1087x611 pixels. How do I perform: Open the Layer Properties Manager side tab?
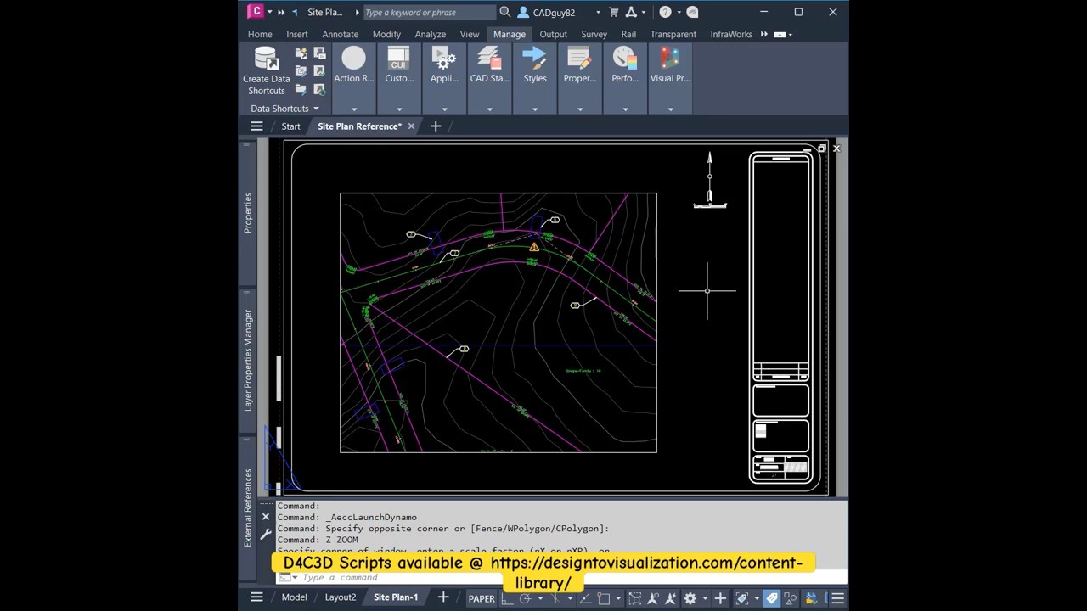click(x=248, y=360)
